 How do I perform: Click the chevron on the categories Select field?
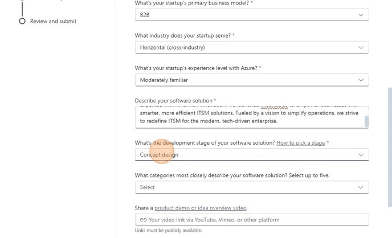361,187
